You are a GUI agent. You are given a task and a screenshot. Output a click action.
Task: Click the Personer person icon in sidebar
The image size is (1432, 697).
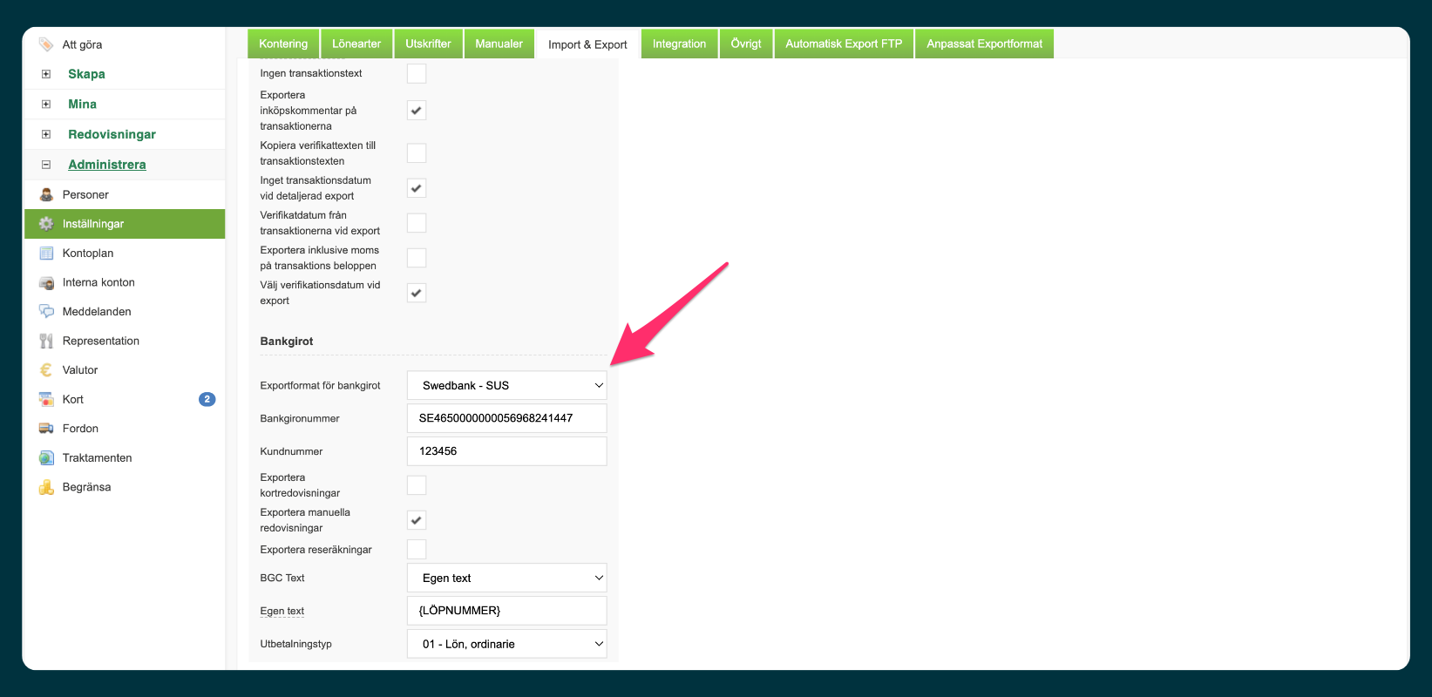click(46, 194)
